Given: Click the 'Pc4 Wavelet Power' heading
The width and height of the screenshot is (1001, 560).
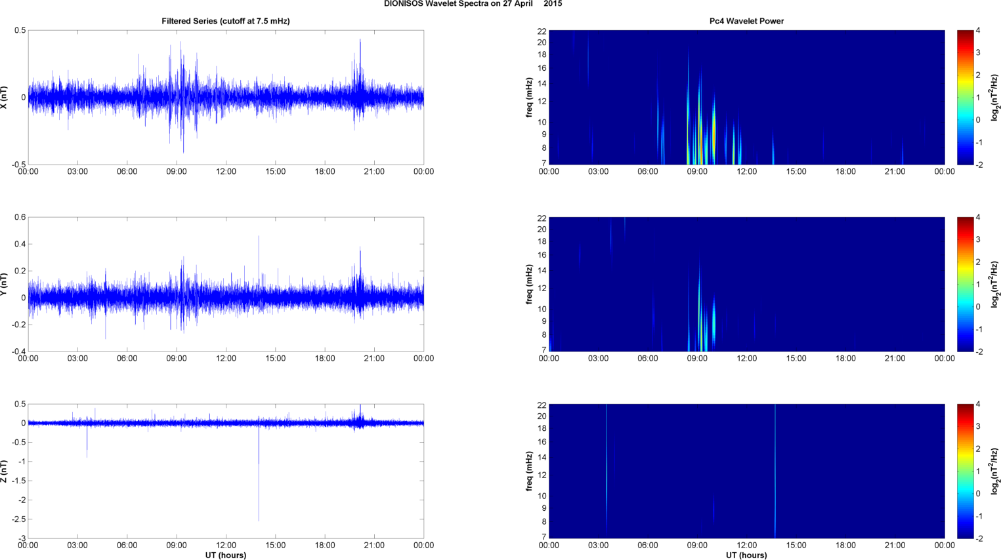Looking at the screenshot, I should [x=746, y=21].
